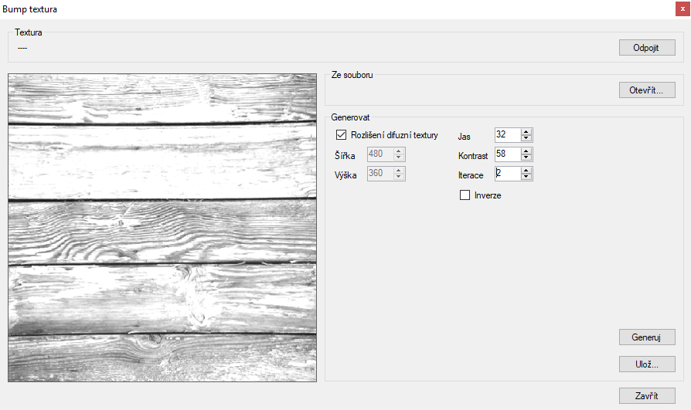
Task: Focus the Kontrast value field
Action: tap(507, 154)
